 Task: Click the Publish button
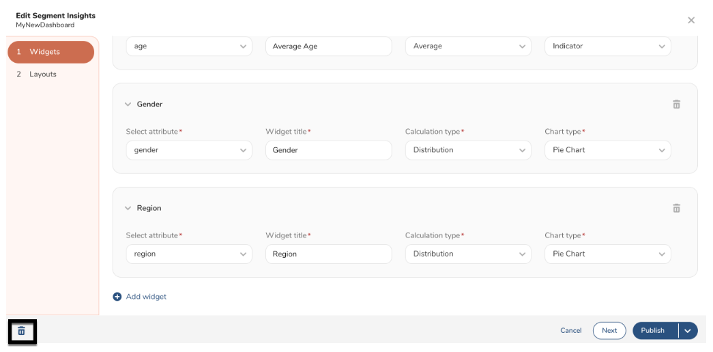pyautogui.click(x=654, y=331)
